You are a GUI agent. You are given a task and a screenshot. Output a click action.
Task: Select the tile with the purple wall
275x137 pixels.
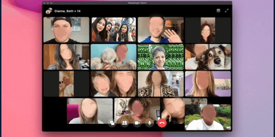coord(208,84)
